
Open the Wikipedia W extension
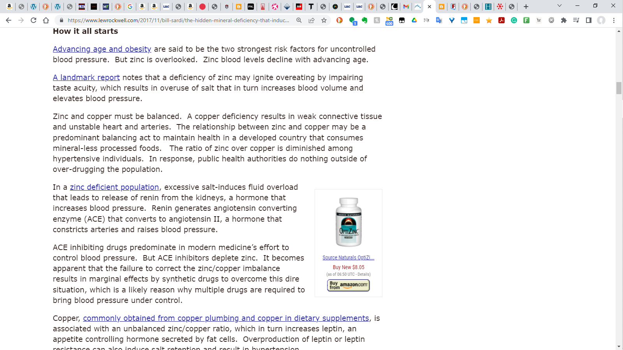(539, 20)
